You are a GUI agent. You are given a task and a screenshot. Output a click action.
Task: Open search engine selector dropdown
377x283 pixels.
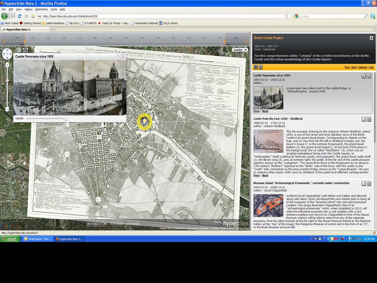pyautogui.click(x=296, y=16)
